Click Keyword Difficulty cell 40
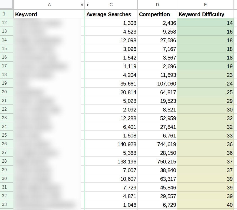Viewport: 237px width, 210px height. point(205,205)
